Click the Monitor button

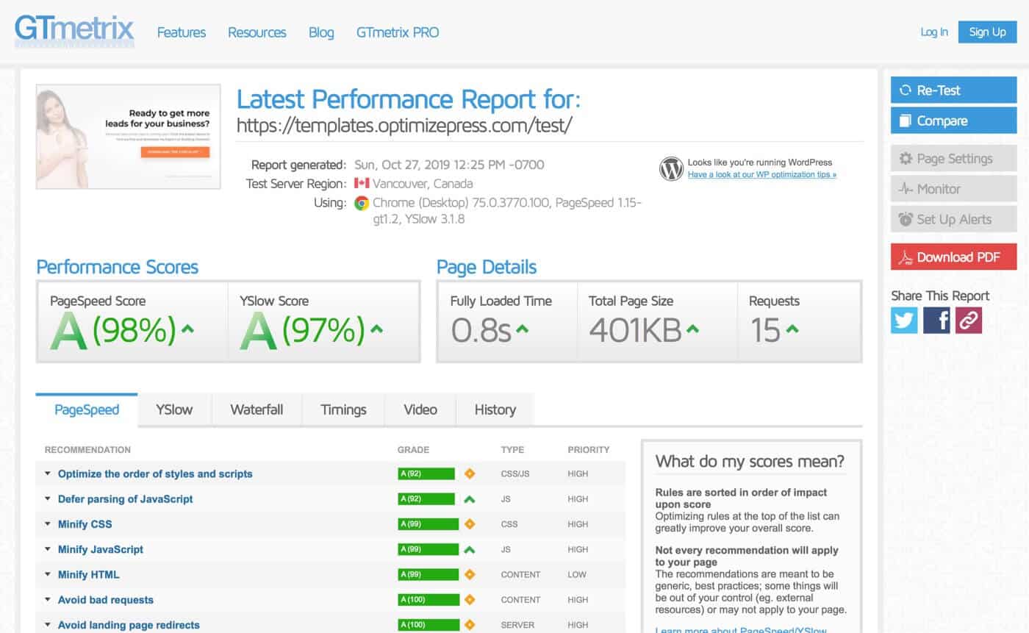point(954,189)
